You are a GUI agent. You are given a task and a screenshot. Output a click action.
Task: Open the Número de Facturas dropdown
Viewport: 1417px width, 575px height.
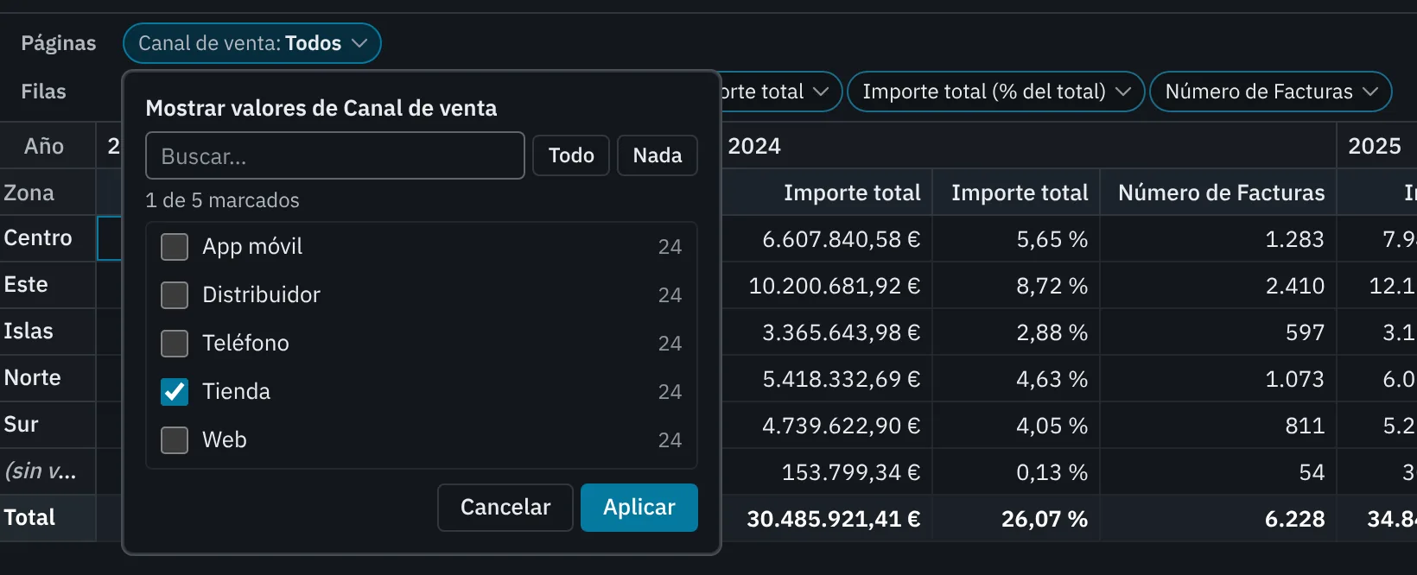1271,92
